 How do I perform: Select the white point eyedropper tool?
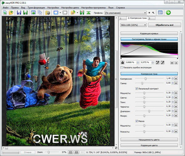162,62
